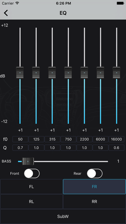Toggle the Front switch
Image resolution: width=126 pixels, height=224 pixels.
click(x=32, y=173)
